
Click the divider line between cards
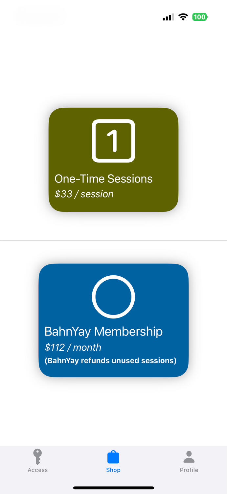[113, 240]
